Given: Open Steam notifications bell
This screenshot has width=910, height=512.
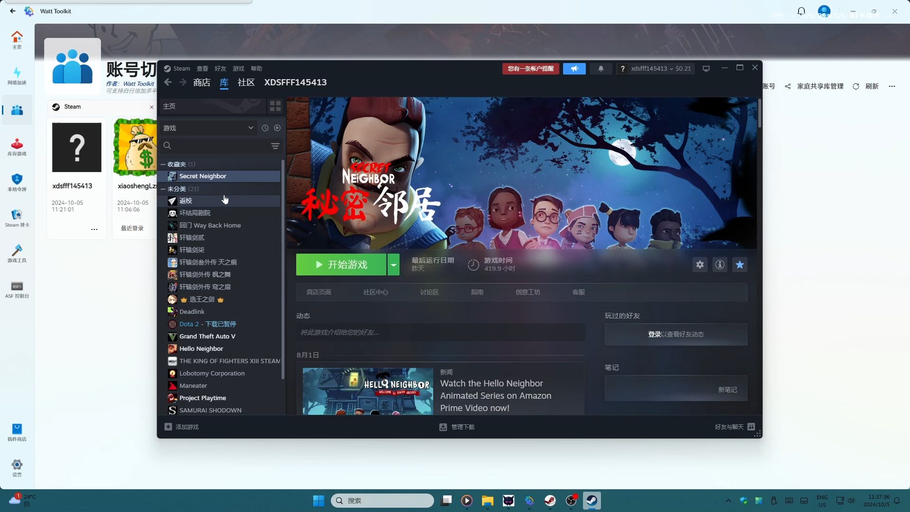Looking at the screenshot, I should pos(601,69).
